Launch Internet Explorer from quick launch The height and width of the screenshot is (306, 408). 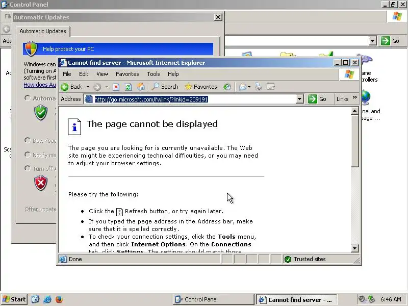pos(47,299)
